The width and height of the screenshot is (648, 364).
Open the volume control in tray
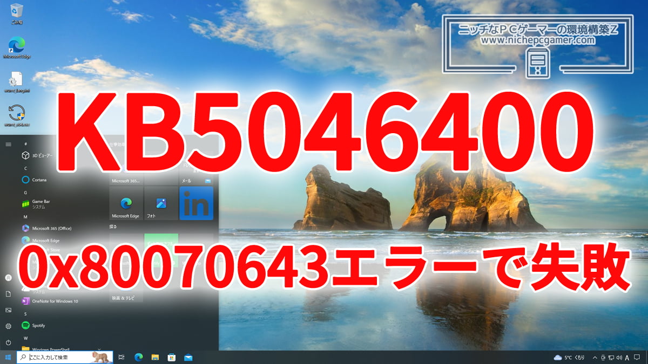pos(619,358)
